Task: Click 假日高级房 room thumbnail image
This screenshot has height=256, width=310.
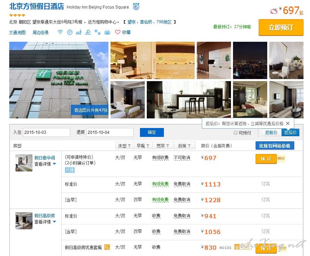Action: coord(24,221)
